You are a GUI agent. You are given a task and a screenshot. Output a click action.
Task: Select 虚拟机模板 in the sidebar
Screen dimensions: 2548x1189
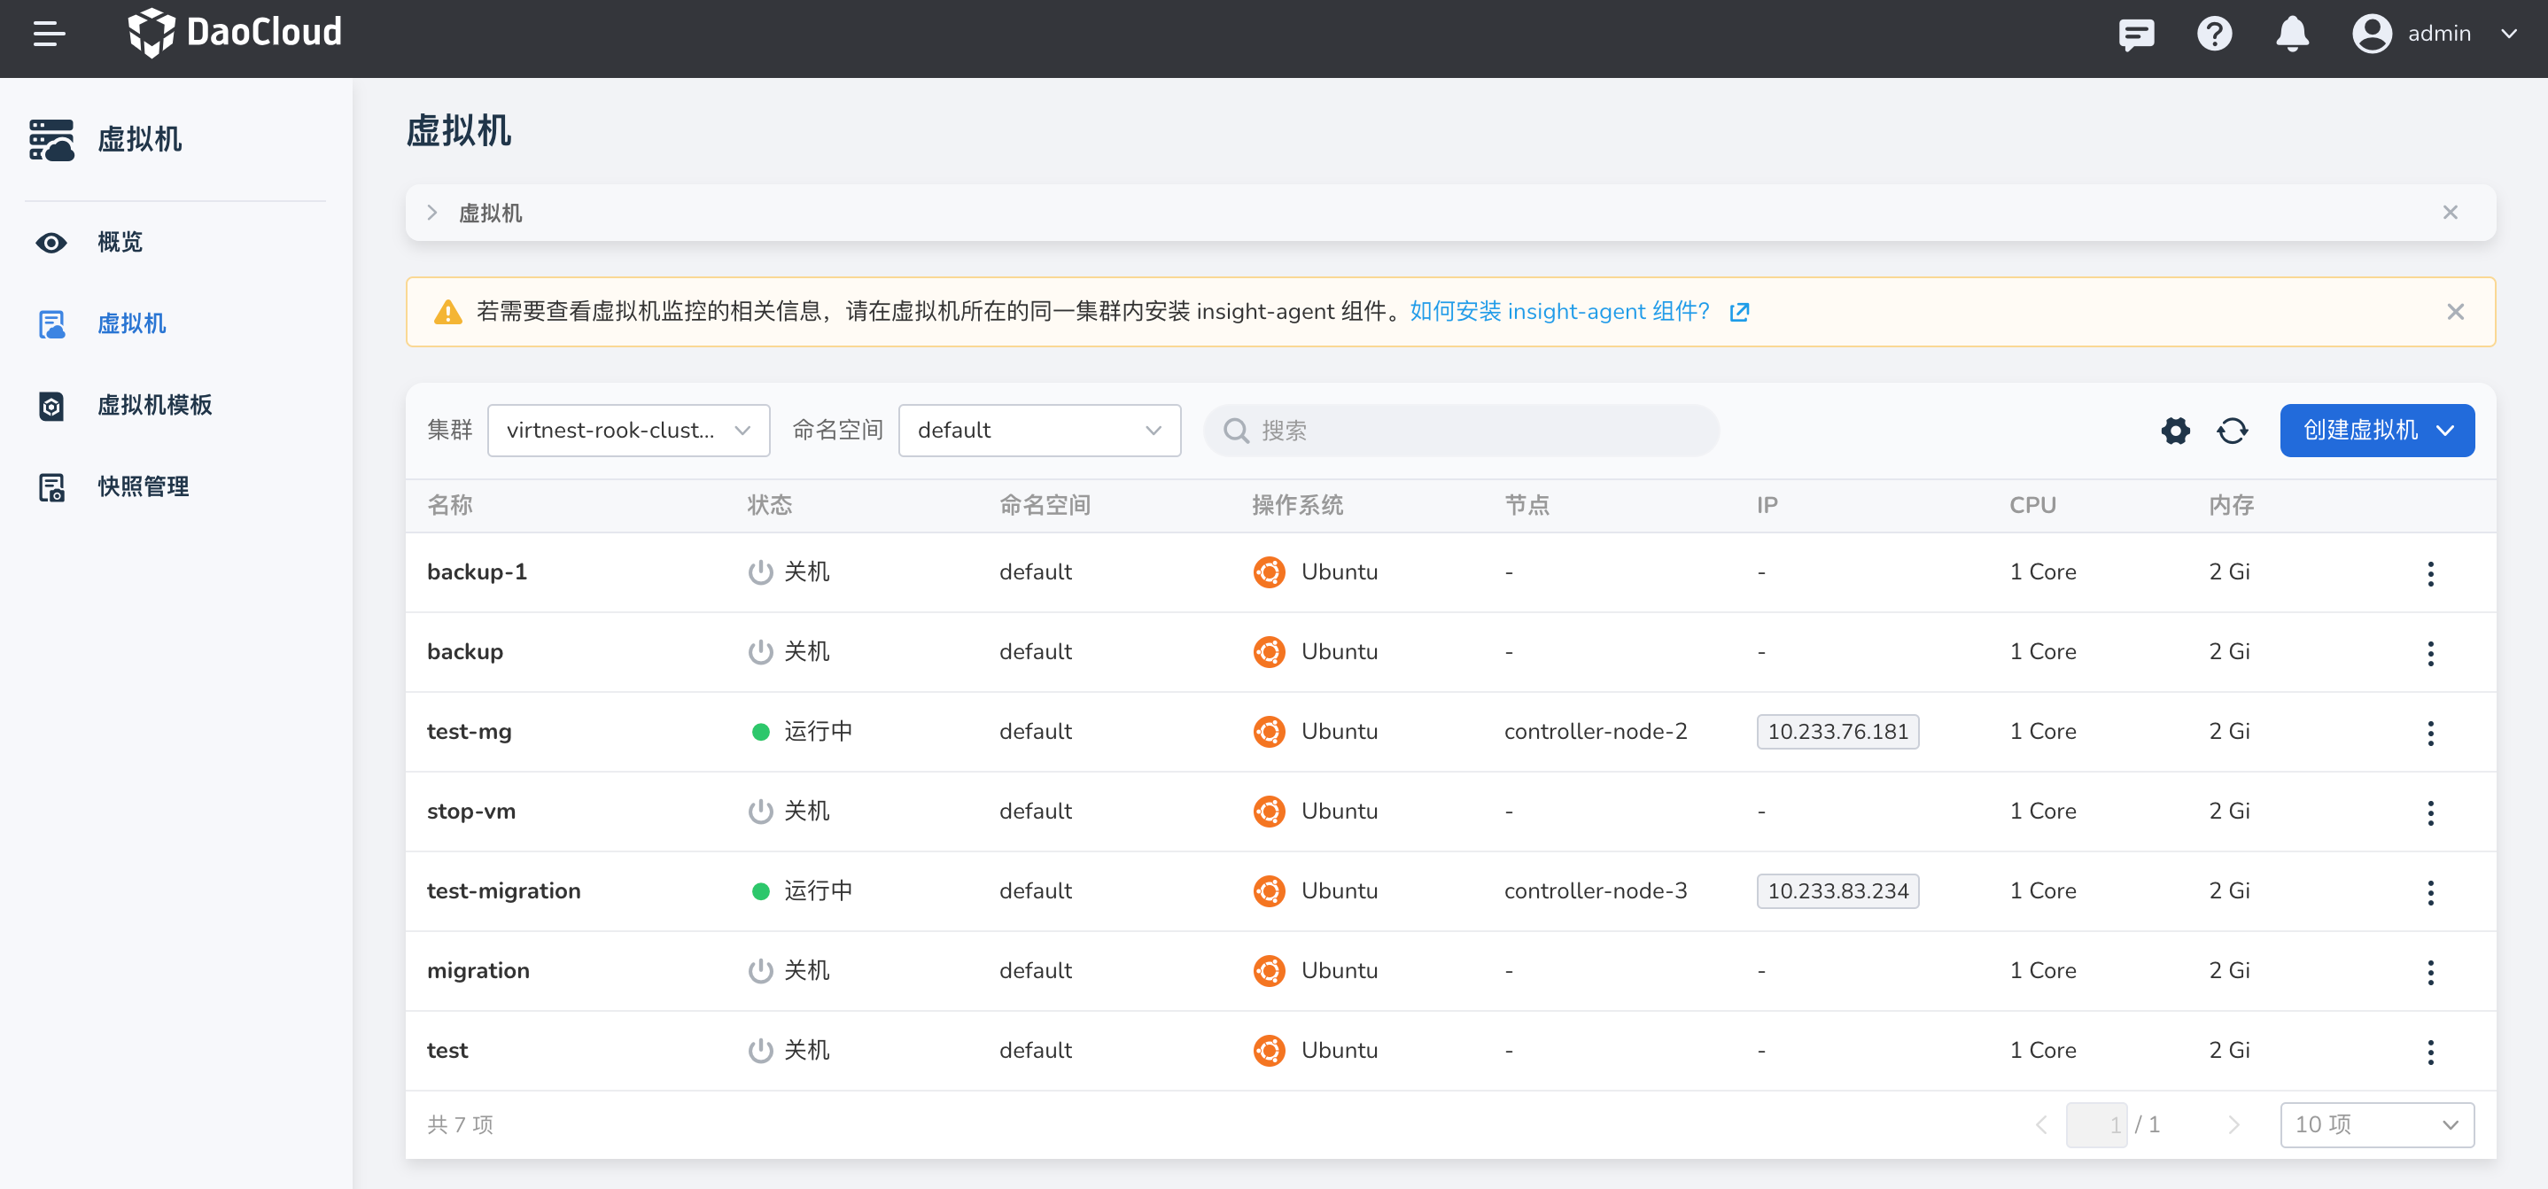pyautogui.click(x=154, y=406)
